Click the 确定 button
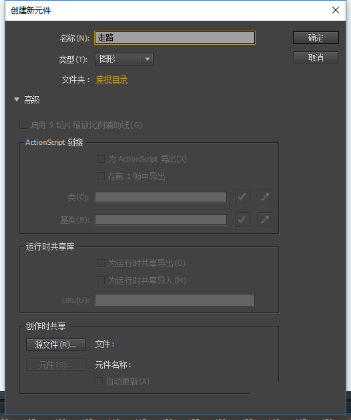 click(316, 37)
